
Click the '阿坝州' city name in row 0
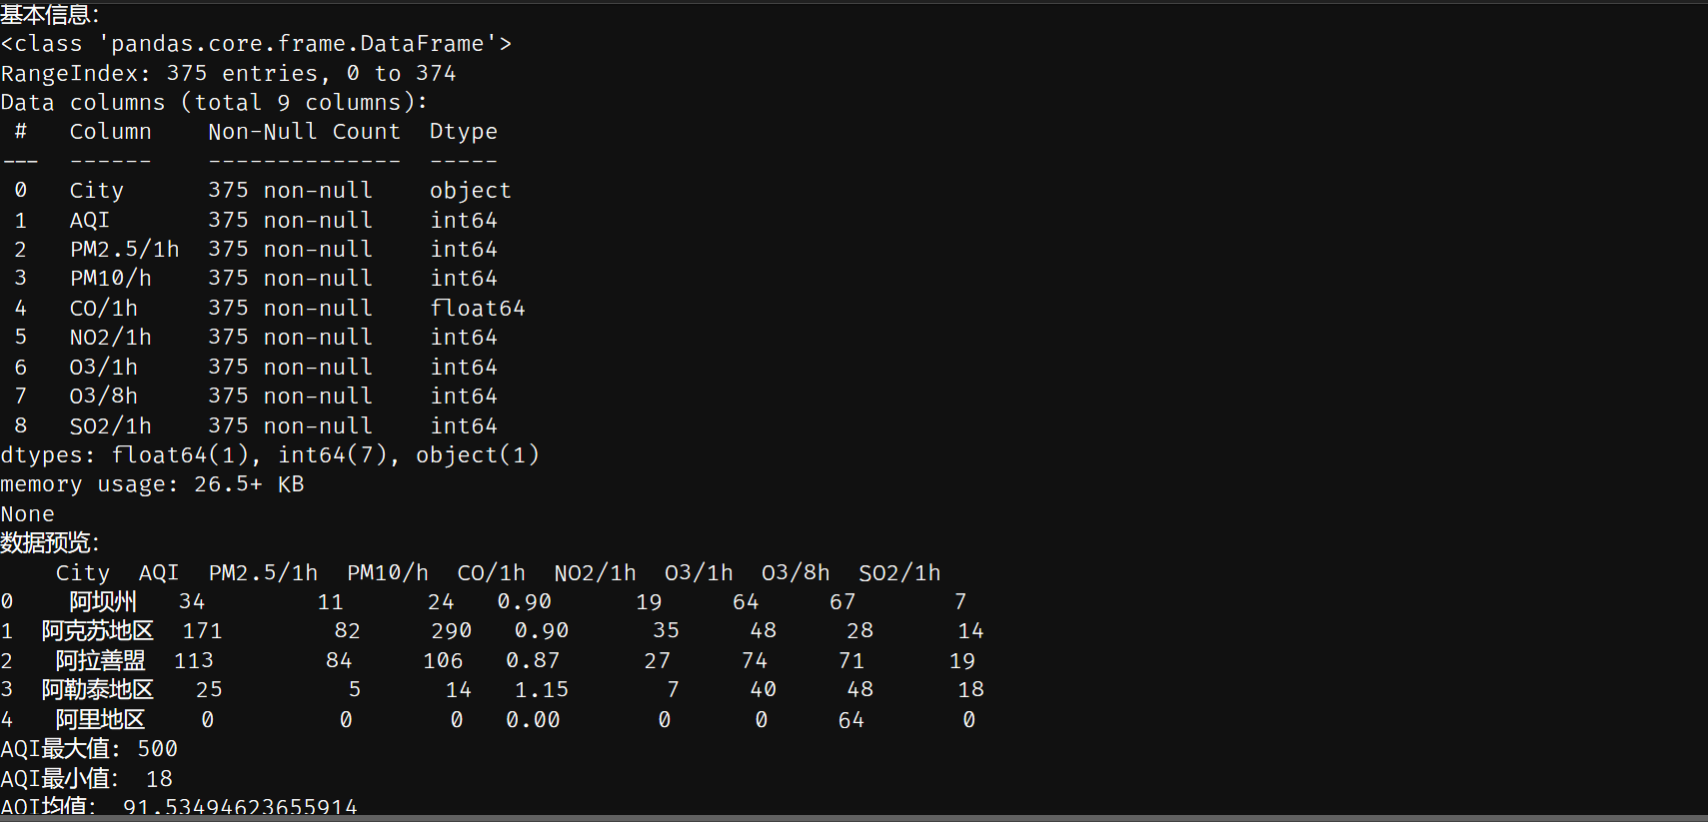click(102, 601)
